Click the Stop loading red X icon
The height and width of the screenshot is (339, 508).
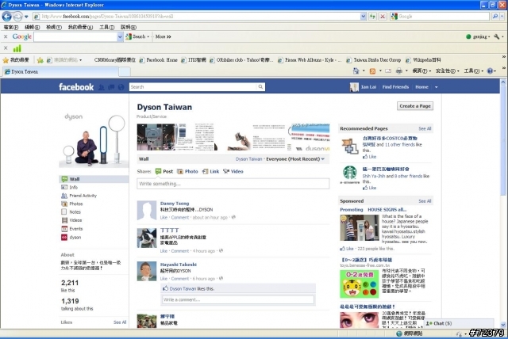coord(383,16)
